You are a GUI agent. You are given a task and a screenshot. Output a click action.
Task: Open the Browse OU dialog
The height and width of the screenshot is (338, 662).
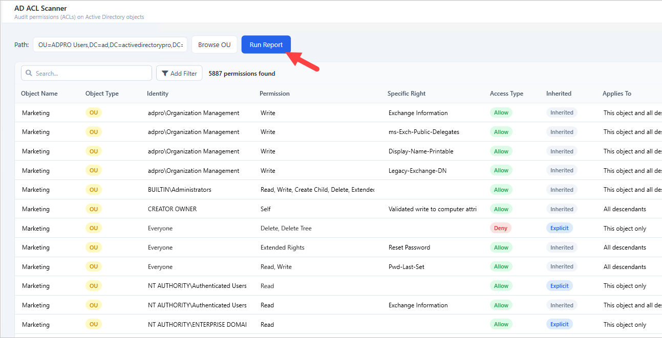pos(215,44)
